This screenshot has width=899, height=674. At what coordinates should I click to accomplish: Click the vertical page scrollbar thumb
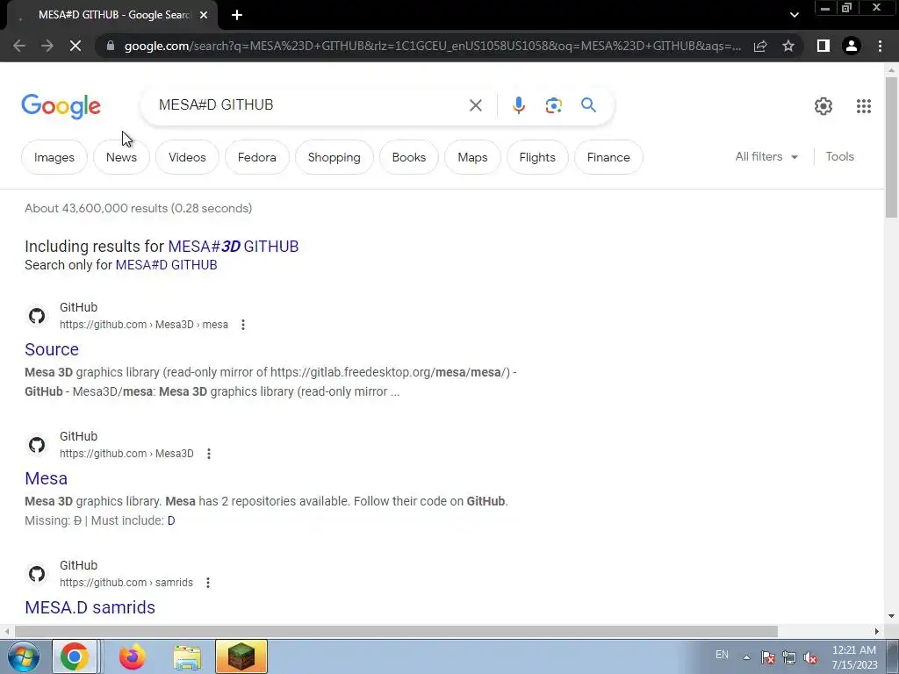[x=891, y=147]
